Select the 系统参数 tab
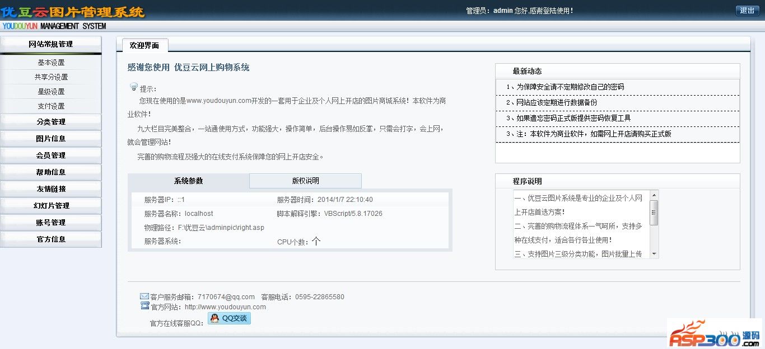This screenshot has width=765, height=349. coord(188,181)
